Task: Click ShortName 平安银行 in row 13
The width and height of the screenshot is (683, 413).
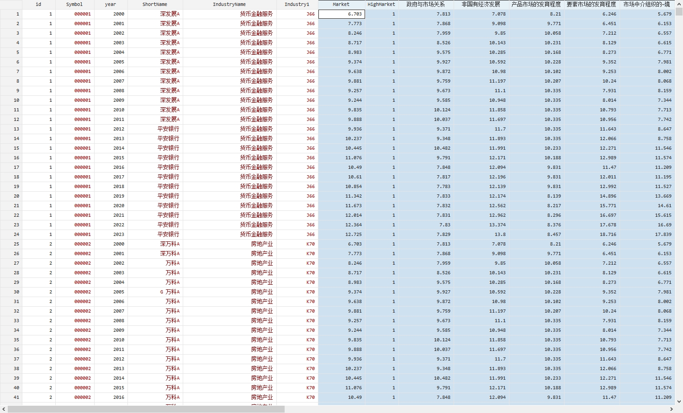Action: 155,129
